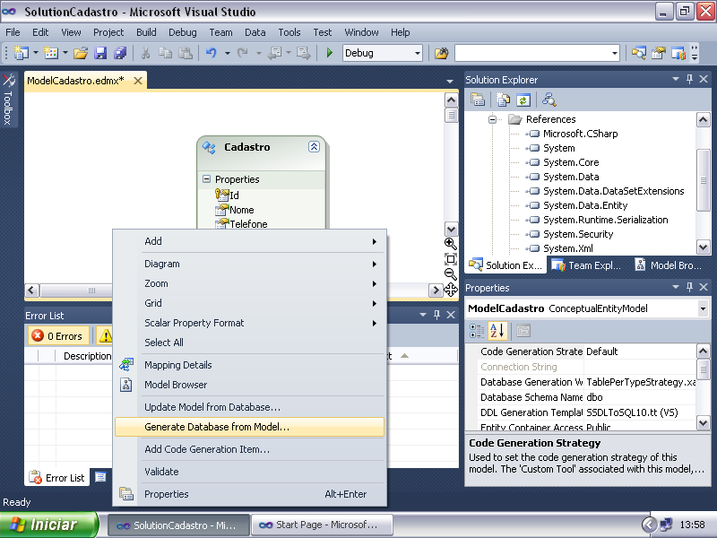Click the New Project toolbar icon
This screenshot has height=538, width=717.
click(22, 53)
